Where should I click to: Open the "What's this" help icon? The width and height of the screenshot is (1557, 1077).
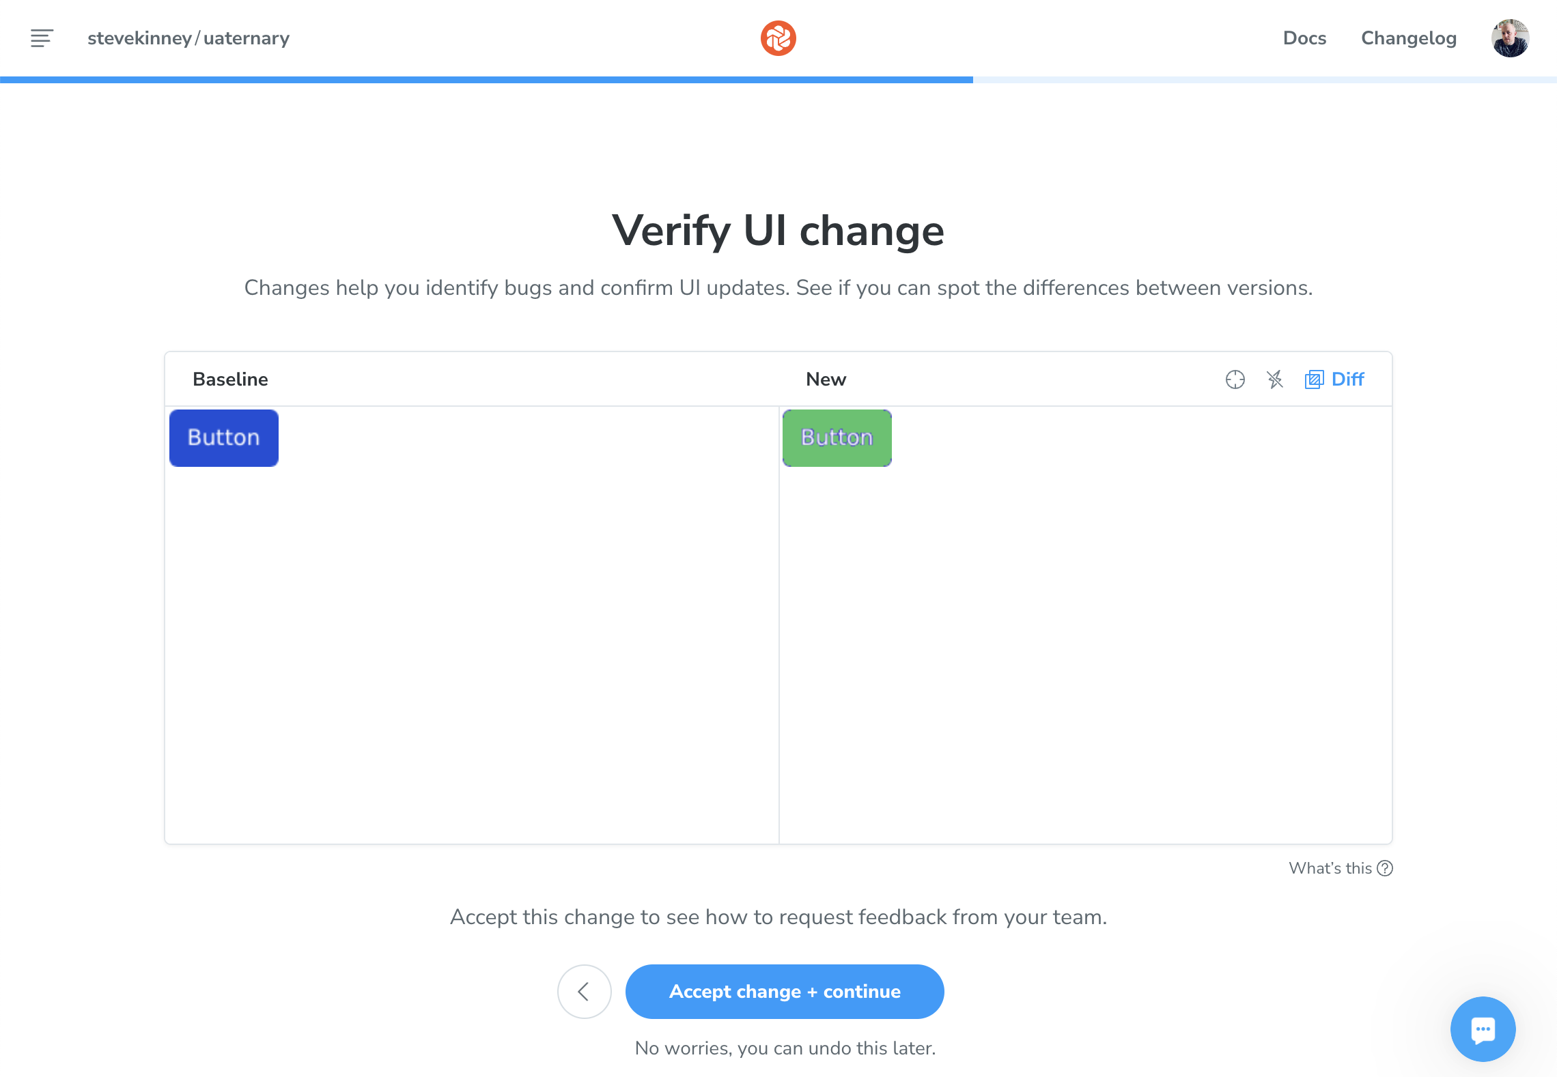point(1385,868)
